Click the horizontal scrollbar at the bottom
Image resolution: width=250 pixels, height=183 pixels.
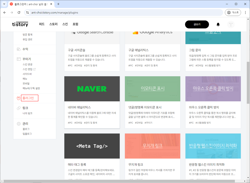pyautogui.click(x=119, y=181)
